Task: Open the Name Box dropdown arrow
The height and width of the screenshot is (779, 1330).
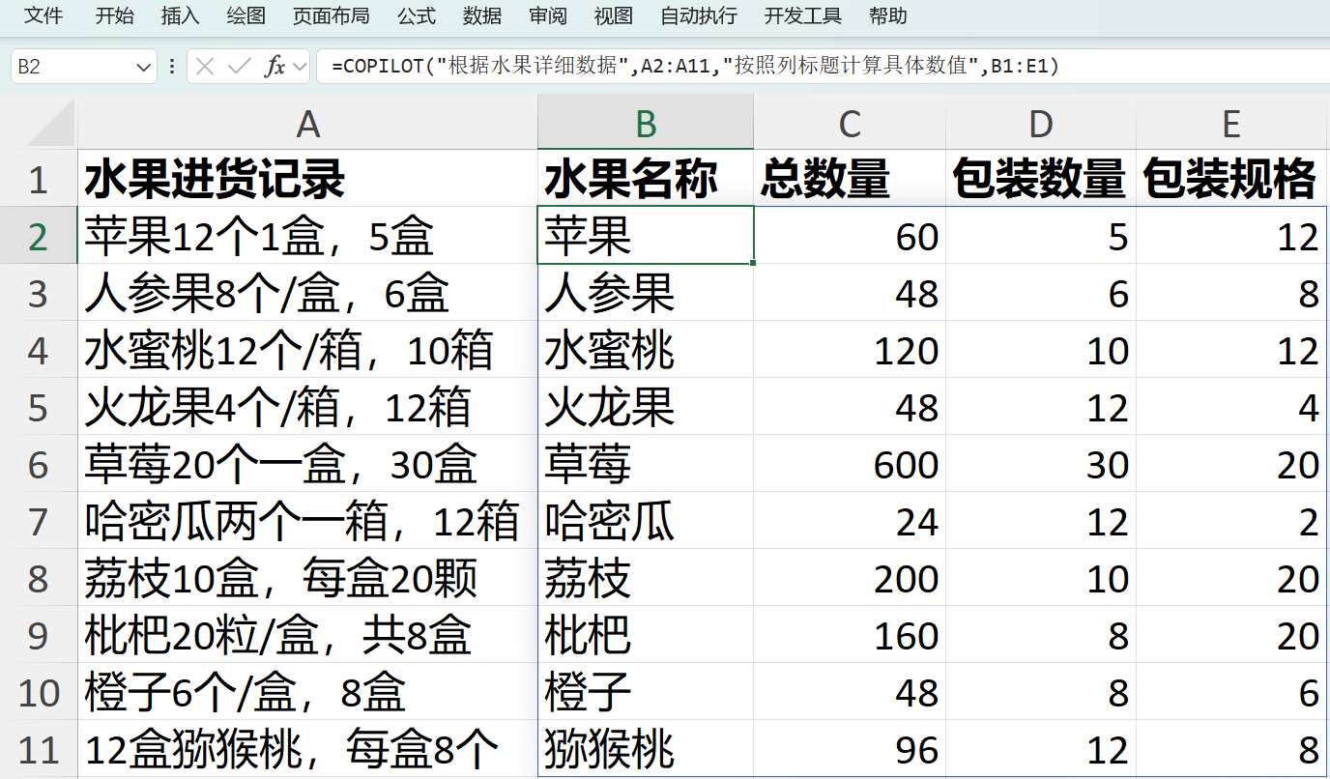Action: (144, 67)
